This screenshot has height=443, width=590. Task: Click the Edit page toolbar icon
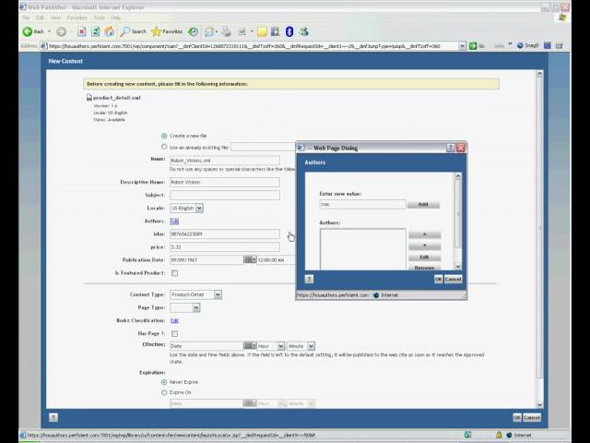pyautogui.click(x=242, y=32)
